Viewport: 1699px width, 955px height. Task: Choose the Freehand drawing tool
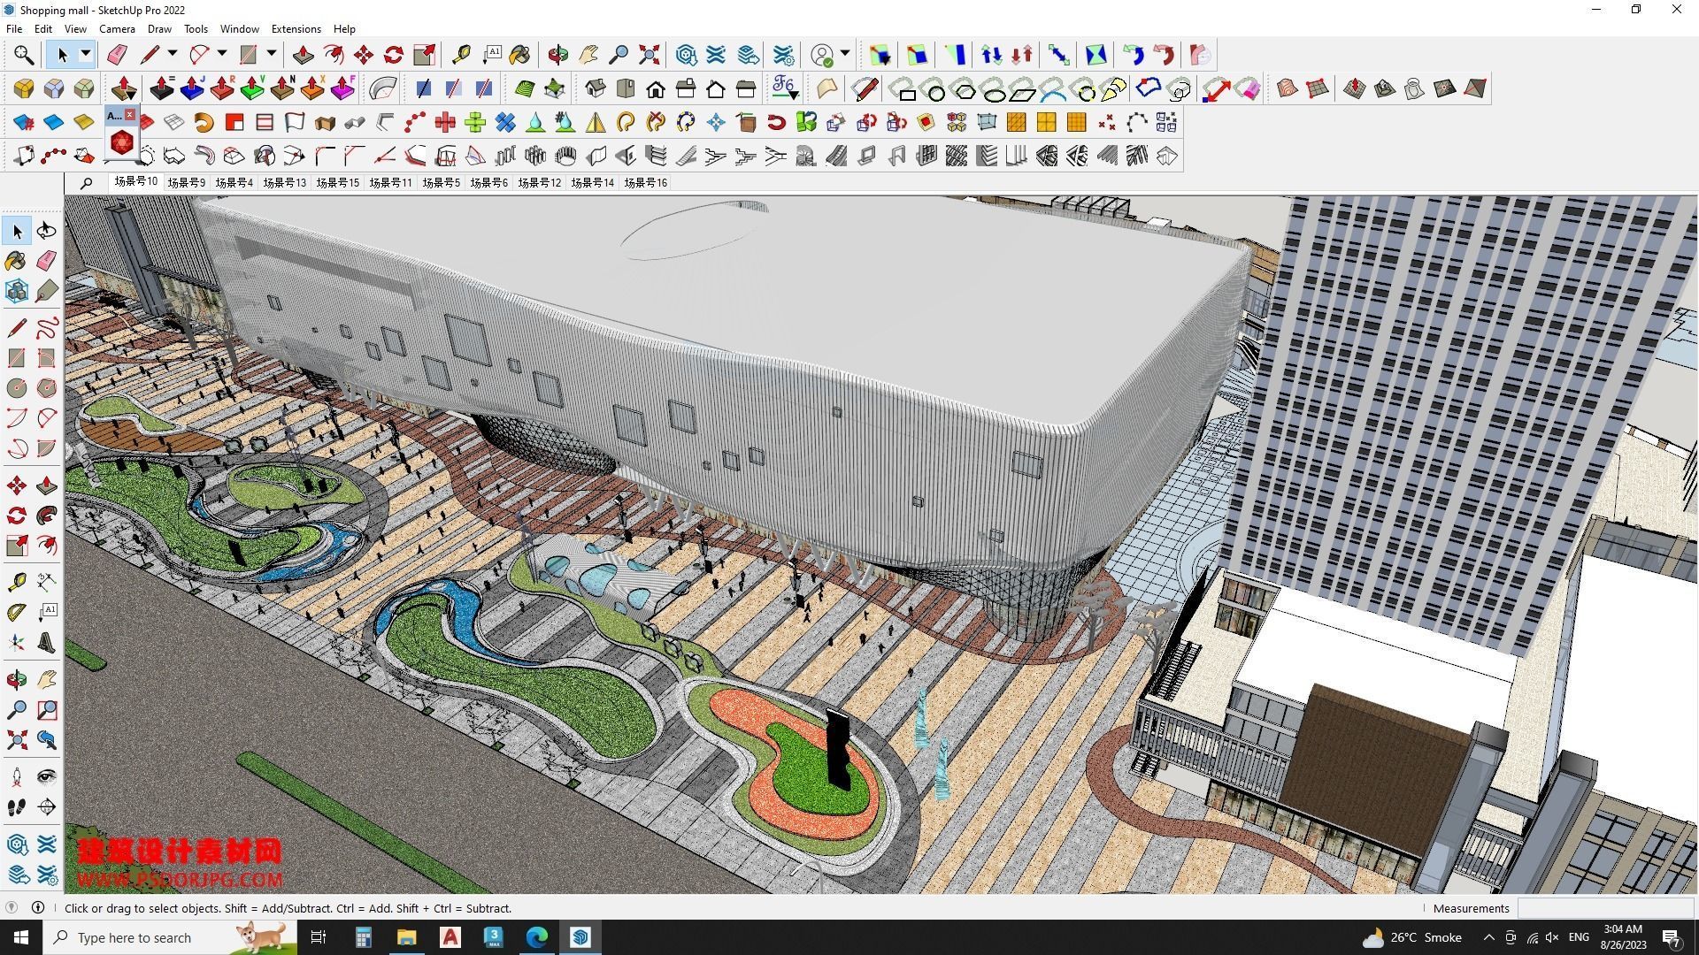click(47, 328)
